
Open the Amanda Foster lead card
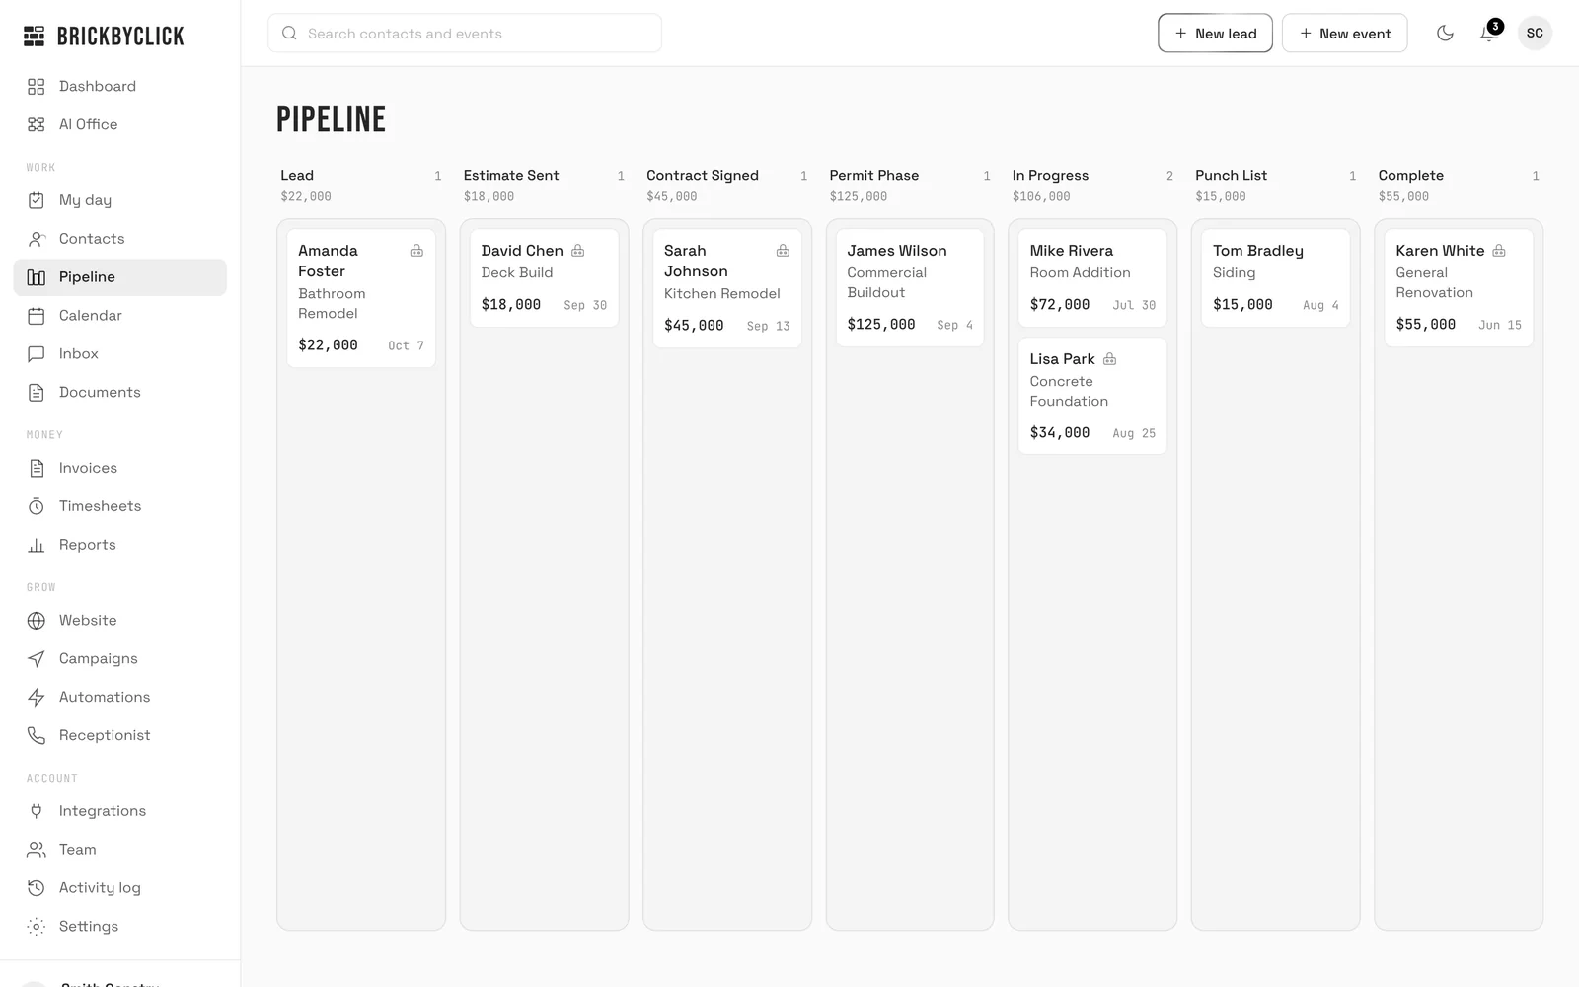[361, 298]
